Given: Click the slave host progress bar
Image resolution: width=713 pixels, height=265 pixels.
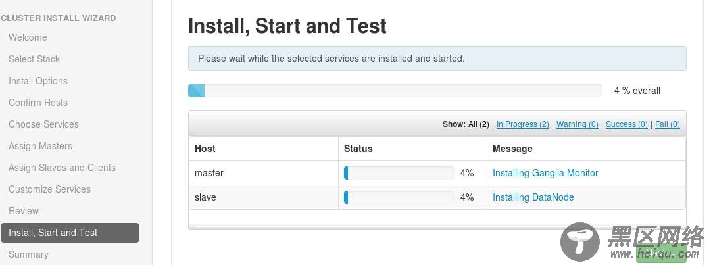Looking at the screenshot, I should click(x=399, y=197).
